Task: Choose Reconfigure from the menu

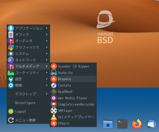Action: pos(28,103)
